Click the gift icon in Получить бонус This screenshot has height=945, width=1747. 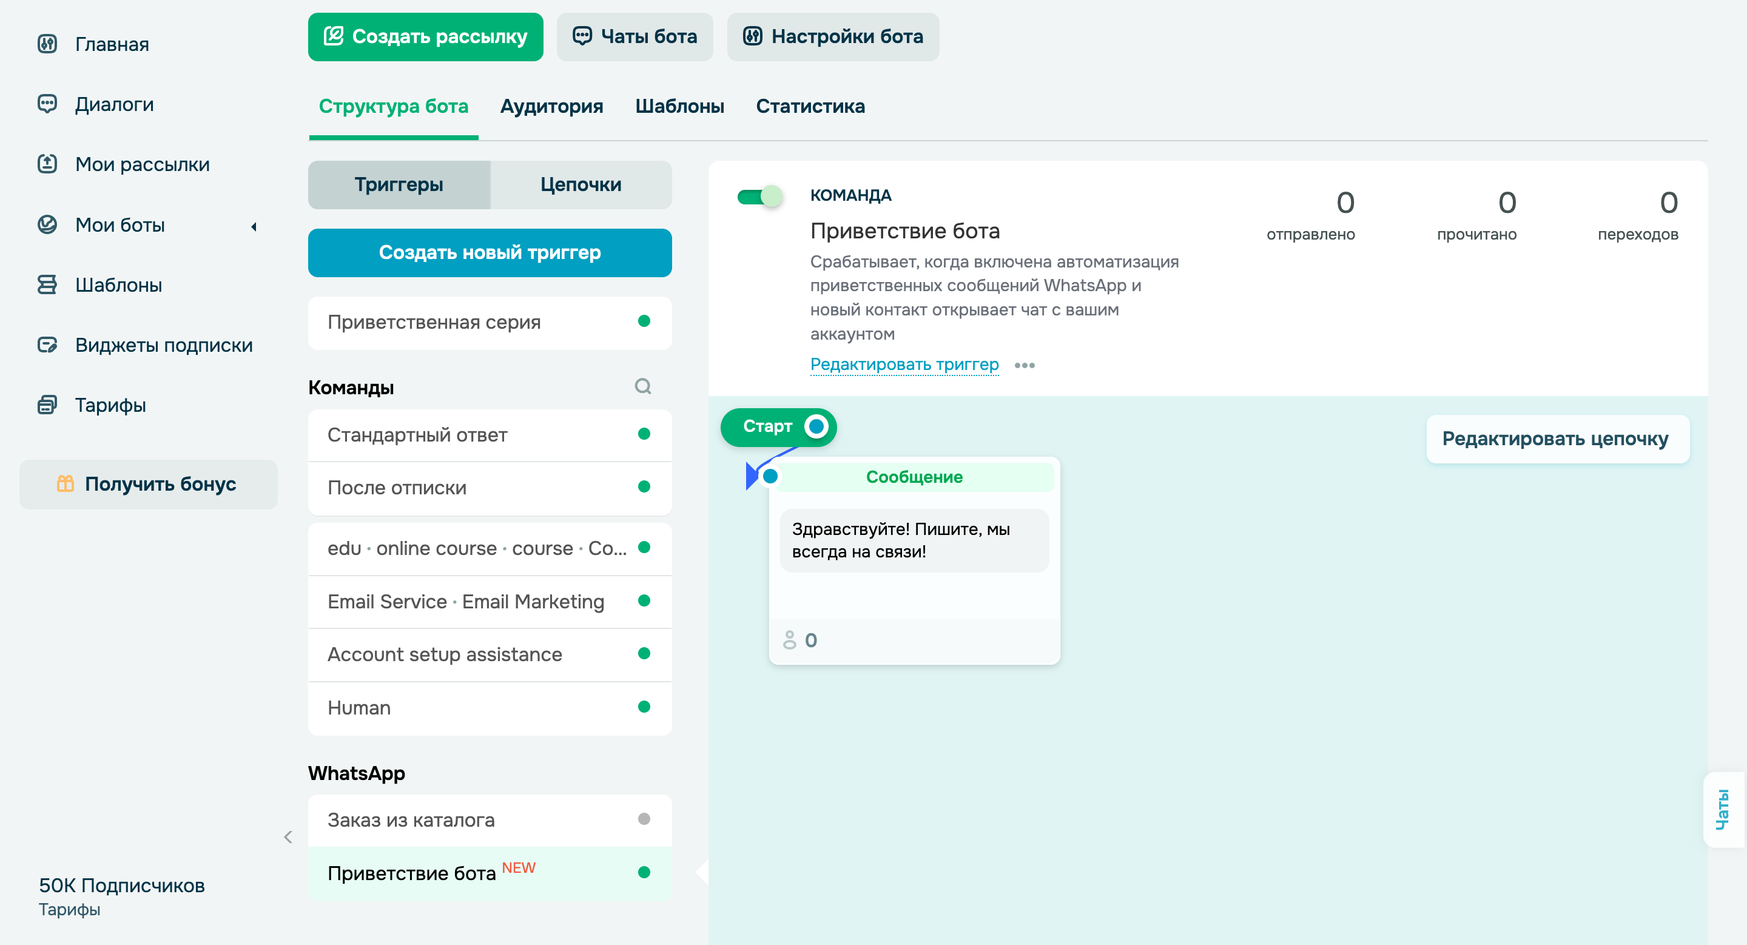[65, 483]
